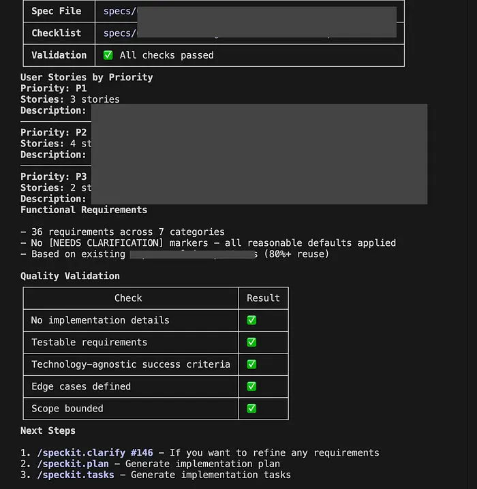Click the Result column header
The width and height of the screenshot is (477, 489).
point(263,298)
